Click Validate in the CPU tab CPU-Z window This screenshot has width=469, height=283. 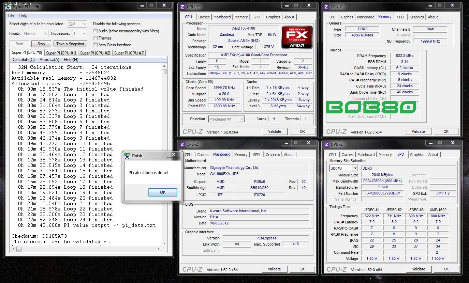click(x=275, y=131)
